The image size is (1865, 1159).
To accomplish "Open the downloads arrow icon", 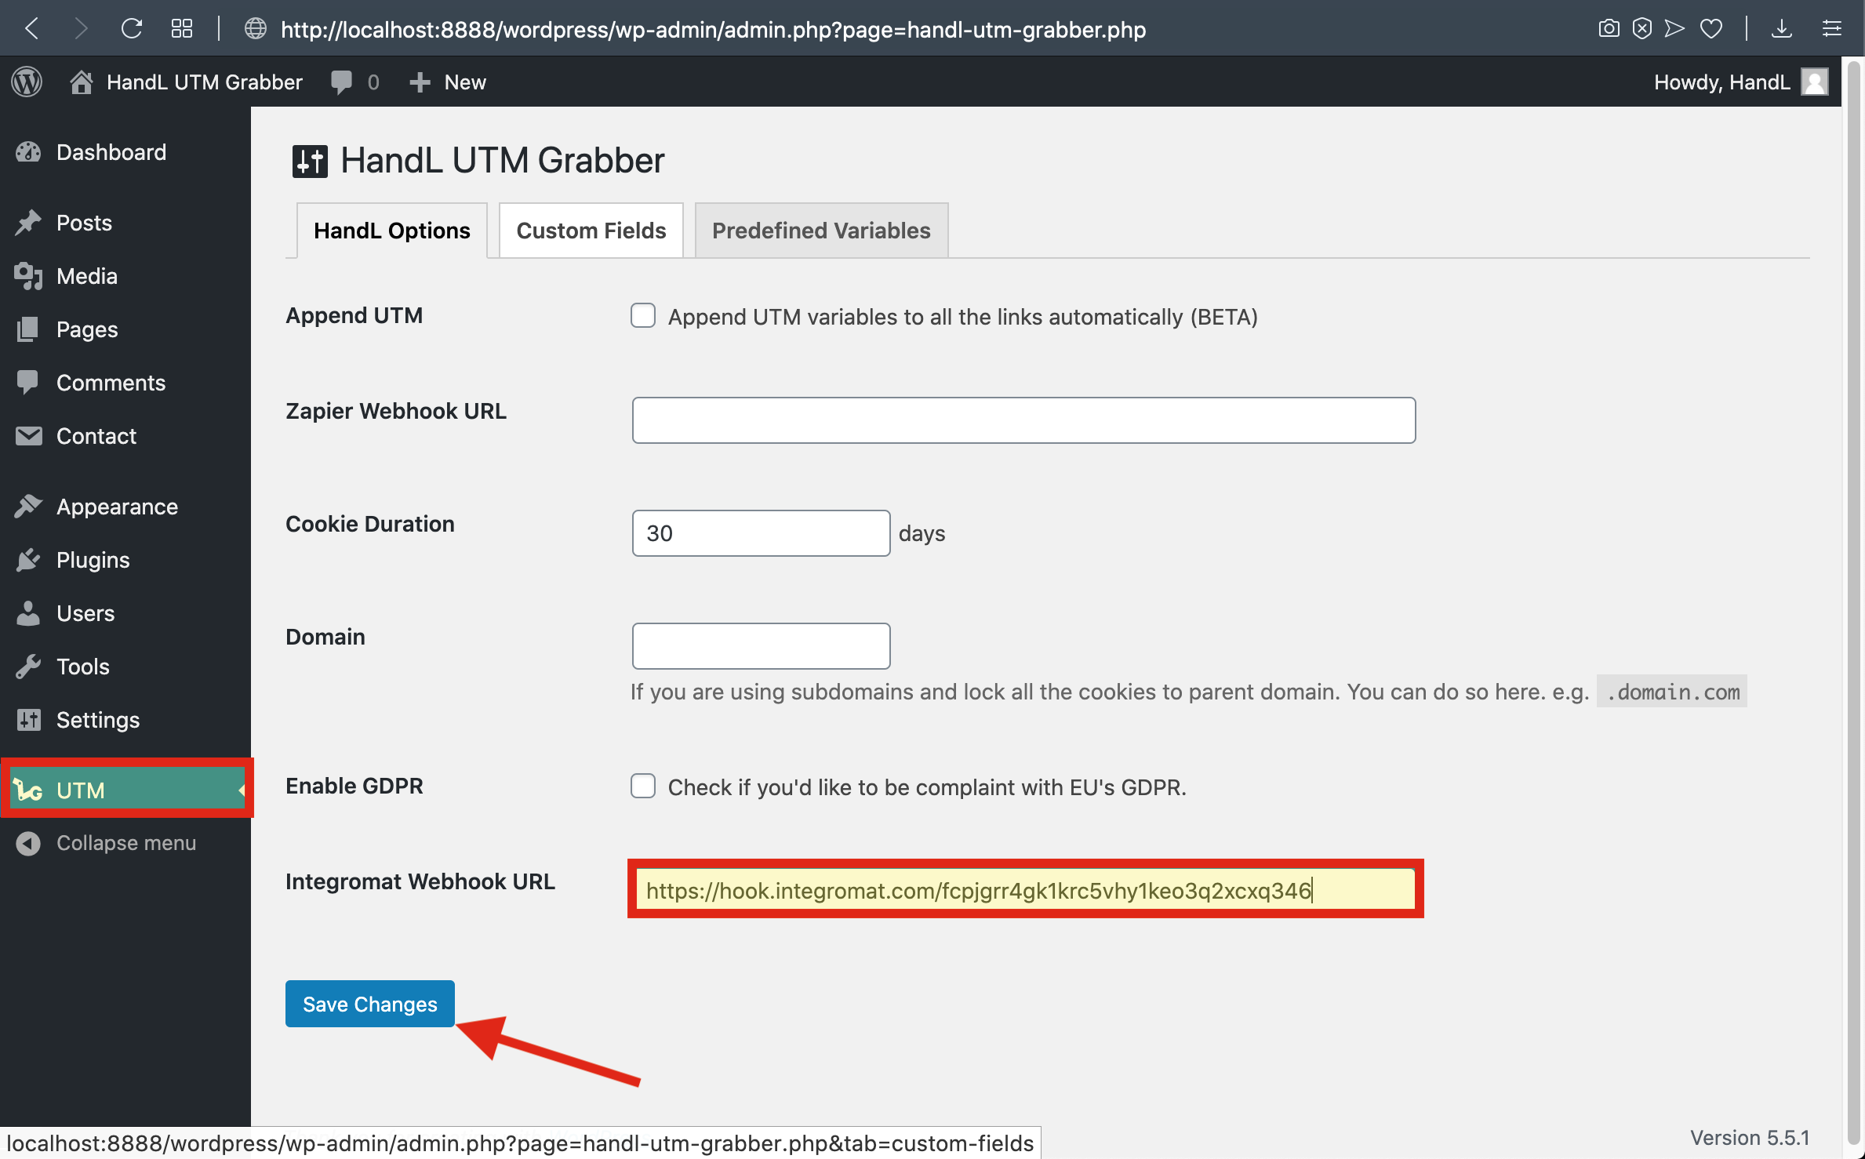I will pyautogui.click(x=1781, y=29).
